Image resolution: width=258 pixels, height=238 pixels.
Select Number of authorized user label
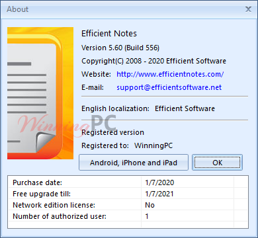[x=60, y=216]
